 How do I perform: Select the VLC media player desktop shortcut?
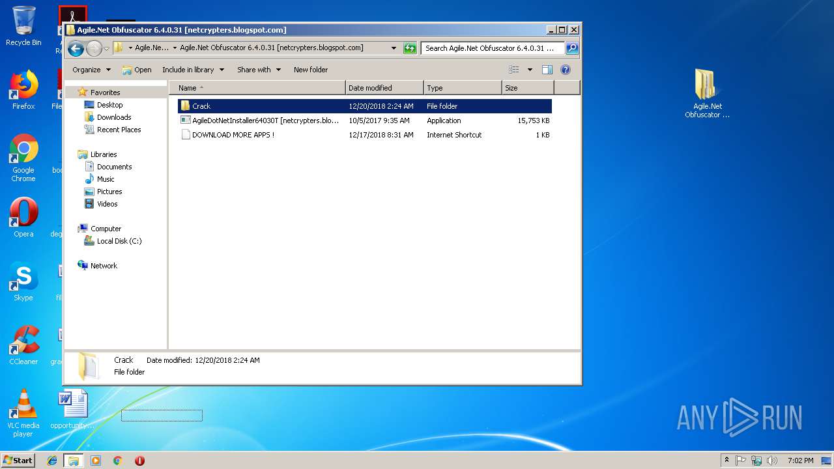pyautogui.click(x=23, y=413)
